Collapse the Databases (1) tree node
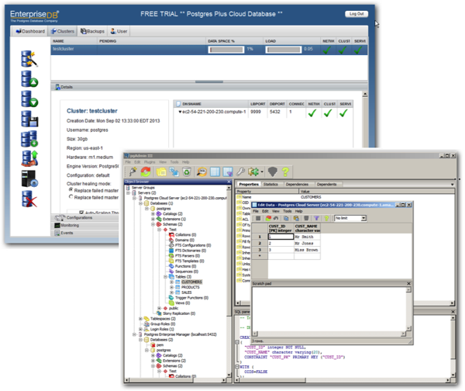This screenshot has width=465, height=391. pyautogui.click(x=140, y=203)
